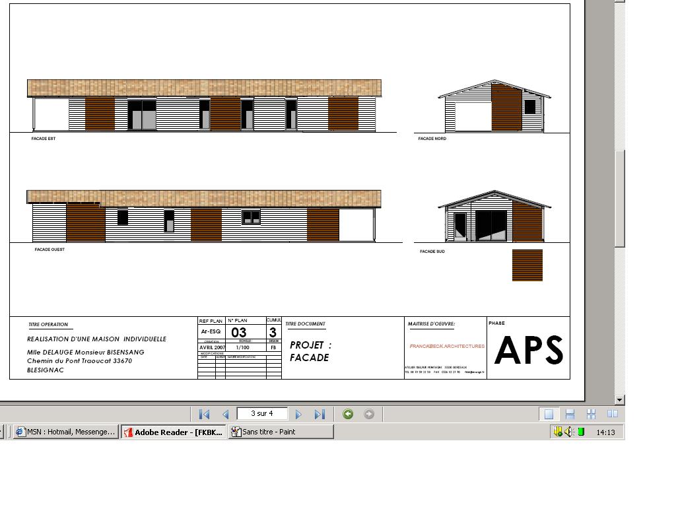Click the North facade gable drawing
Viewport: 676px width, 507px height.
[x=494, y=106]
